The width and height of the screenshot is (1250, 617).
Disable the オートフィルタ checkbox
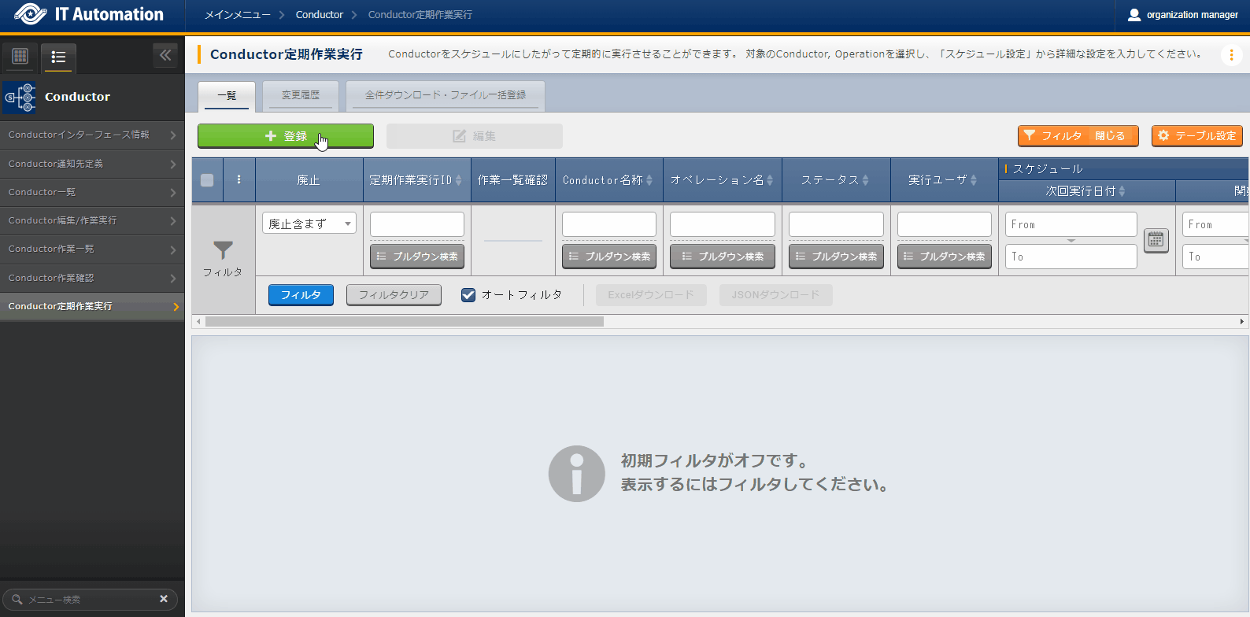pos(468,295)
